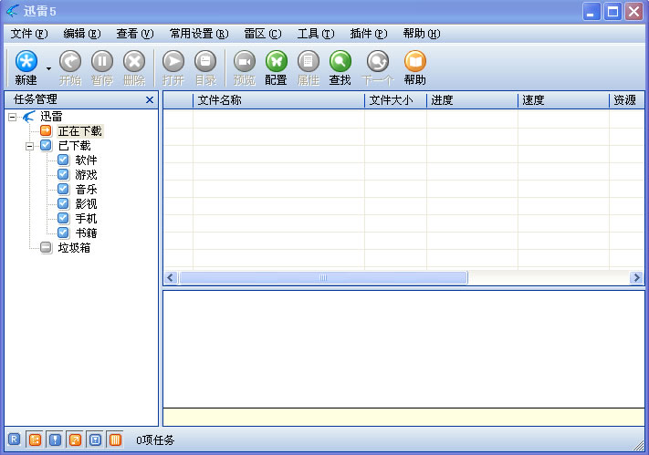The width and height of the screenshot is (649, 455).
Task: Click the 迅雷5 title bar icon
Action: click(x=13, y=11)
